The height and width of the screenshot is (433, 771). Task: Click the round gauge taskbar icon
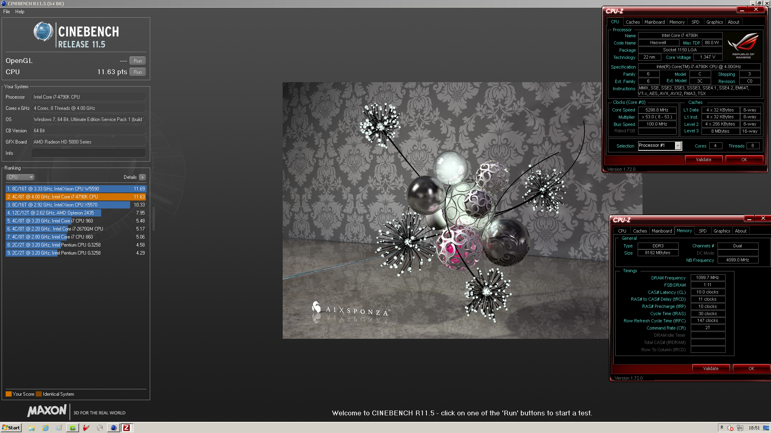click(x=100, y=428)
